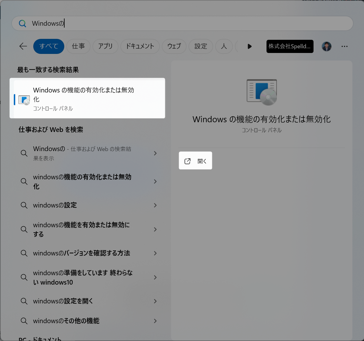Click search icon beside 'windowsのバージョンを確認する方法'
364x341 pixels.
24,253
